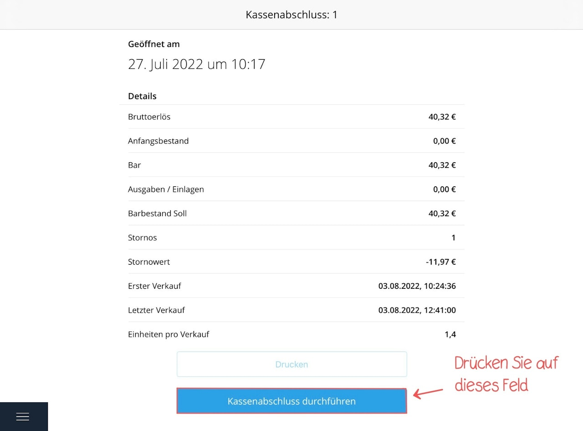Select the Erster Verkauf timestamp 03.08.2022, 10:24:36

(417, 286)
